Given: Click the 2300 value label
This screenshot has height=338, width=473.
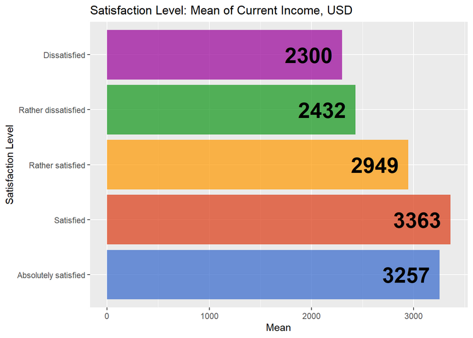Looking at the screenshot, I should pyautogui.click(x=308, y=56).
